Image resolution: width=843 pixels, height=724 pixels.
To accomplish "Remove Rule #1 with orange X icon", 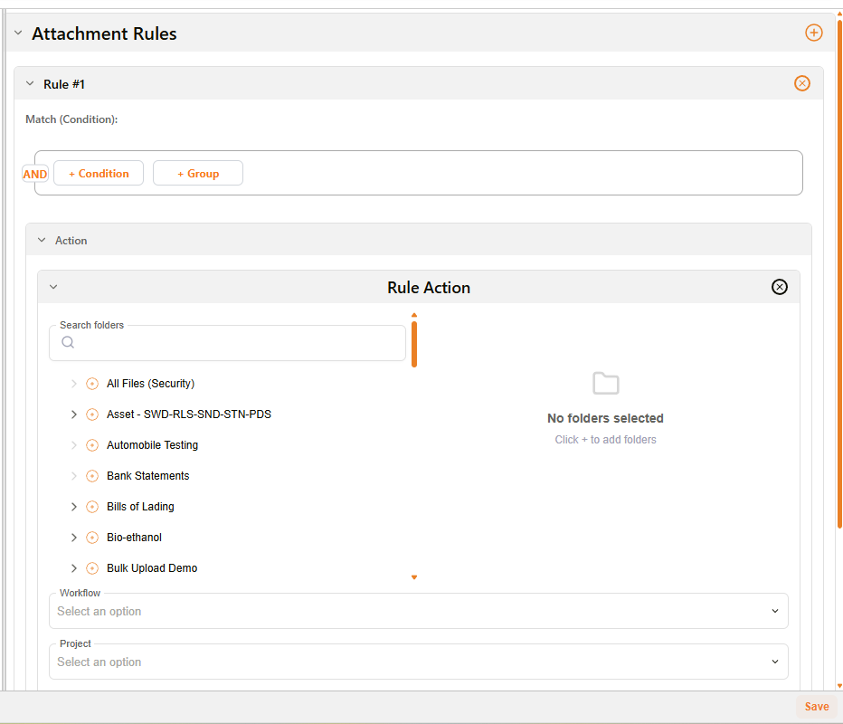I will tap(802, 83).
